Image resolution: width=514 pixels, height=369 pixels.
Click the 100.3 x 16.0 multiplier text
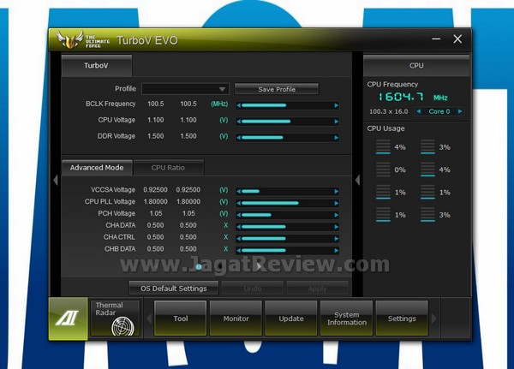tap(388, 111)
